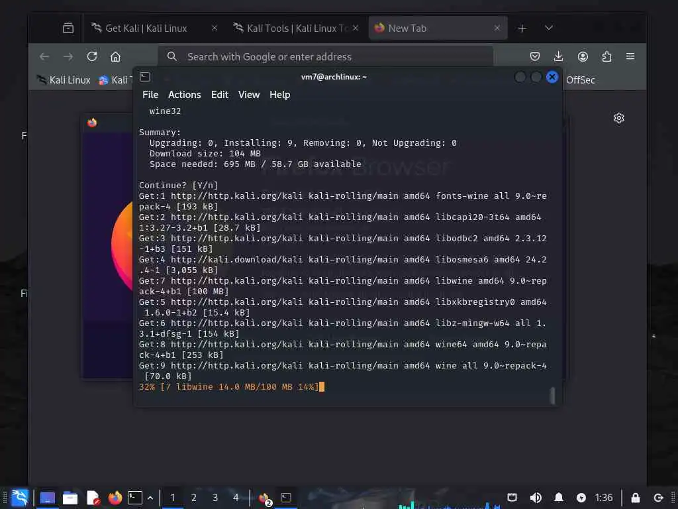
Task: Reload the current browser page
Action: click(x=91, y=57)
